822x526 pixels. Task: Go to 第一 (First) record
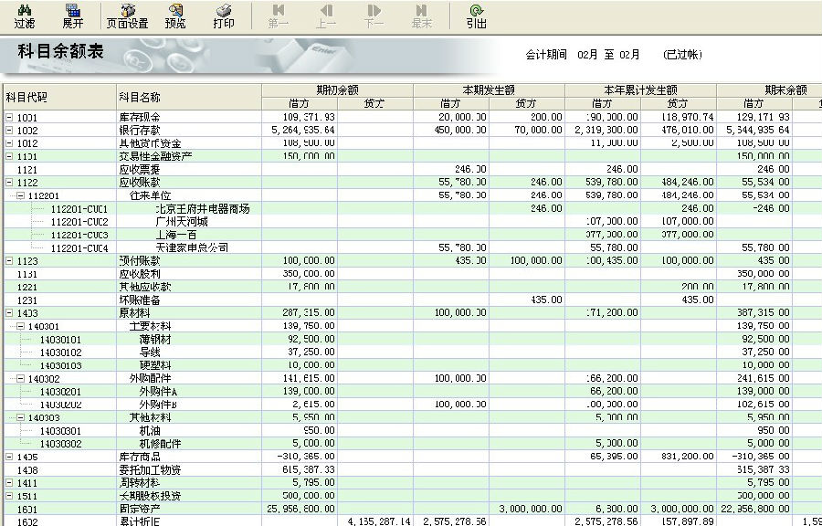click(x=279, y=16)
